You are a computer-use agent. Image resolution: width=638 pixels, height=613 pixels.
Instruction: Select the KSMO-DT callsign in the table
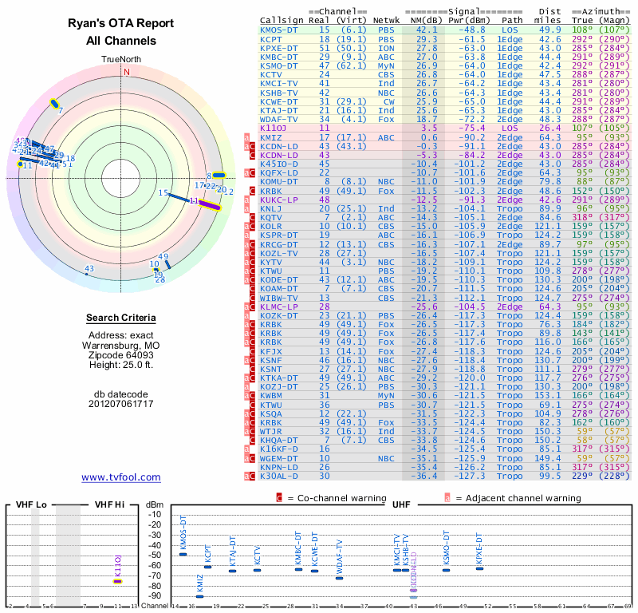[278, 65]
